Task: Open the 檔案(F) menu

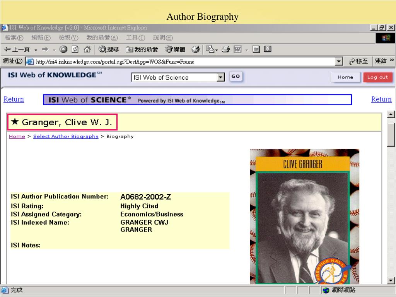Action: coord(14,38)
